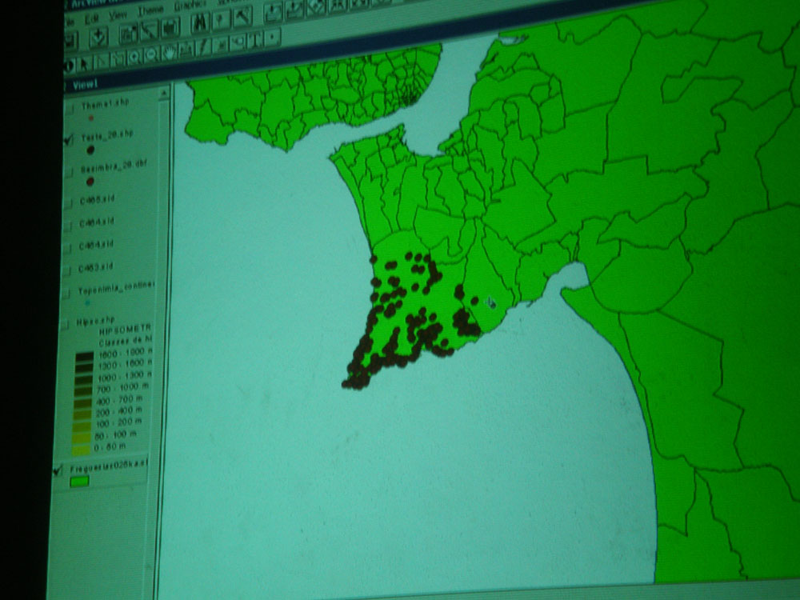
Task: Uncheck the Teste_28.shp theme checkbox
Action: click(69, 139)
